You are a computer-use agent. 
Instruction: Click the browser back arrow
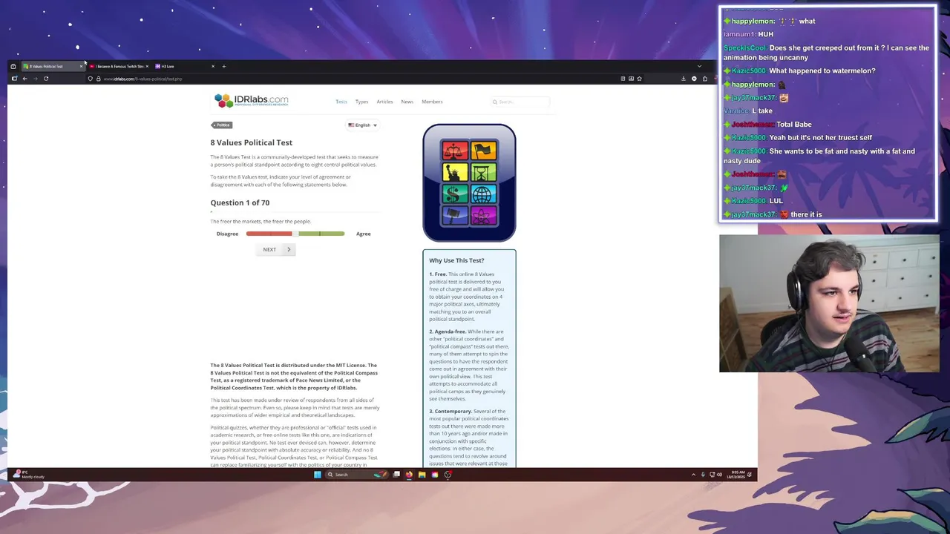(x=24, y=79)
